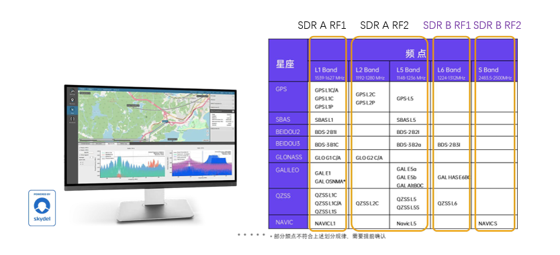Image resolution: width=560 pixels, height=255 pixels.
Task: Click the purple SDR B RF2 label
Action: [497, 25]
